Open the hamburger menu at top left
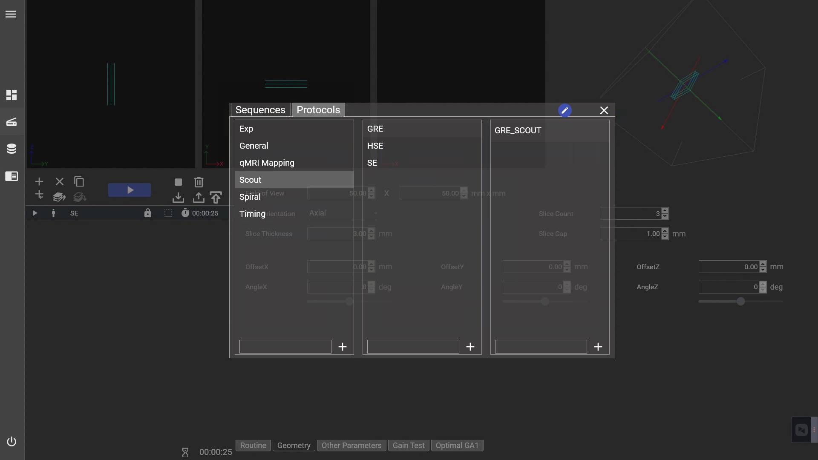Viewport: 818px width, 460px height. [x=11, y=14]
